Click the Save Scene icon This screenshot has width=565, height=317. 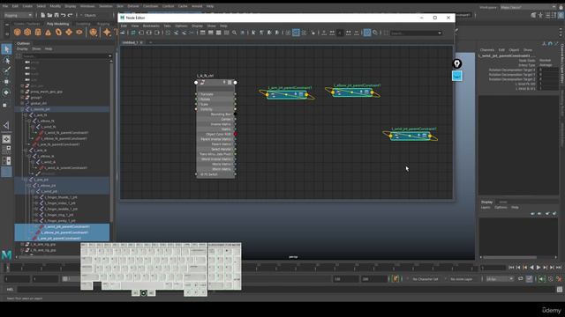(56, 15)
